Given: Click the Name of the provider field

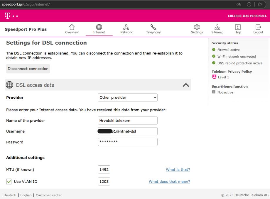Looking at the screenshot, I should 128,120.
